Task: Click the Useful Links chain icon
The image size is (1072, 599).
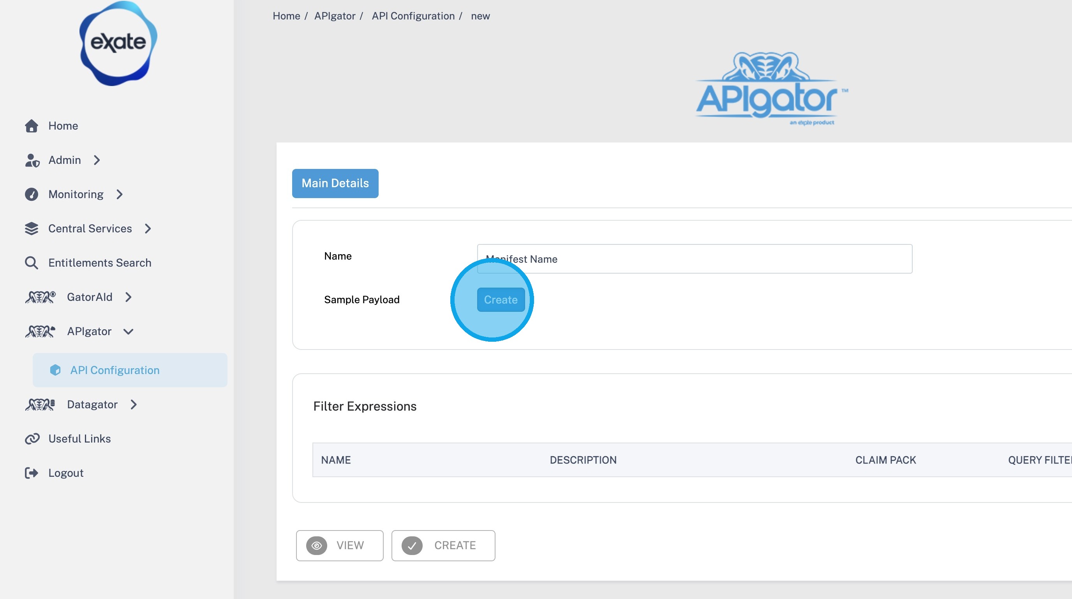Action: tap(32, 439)
